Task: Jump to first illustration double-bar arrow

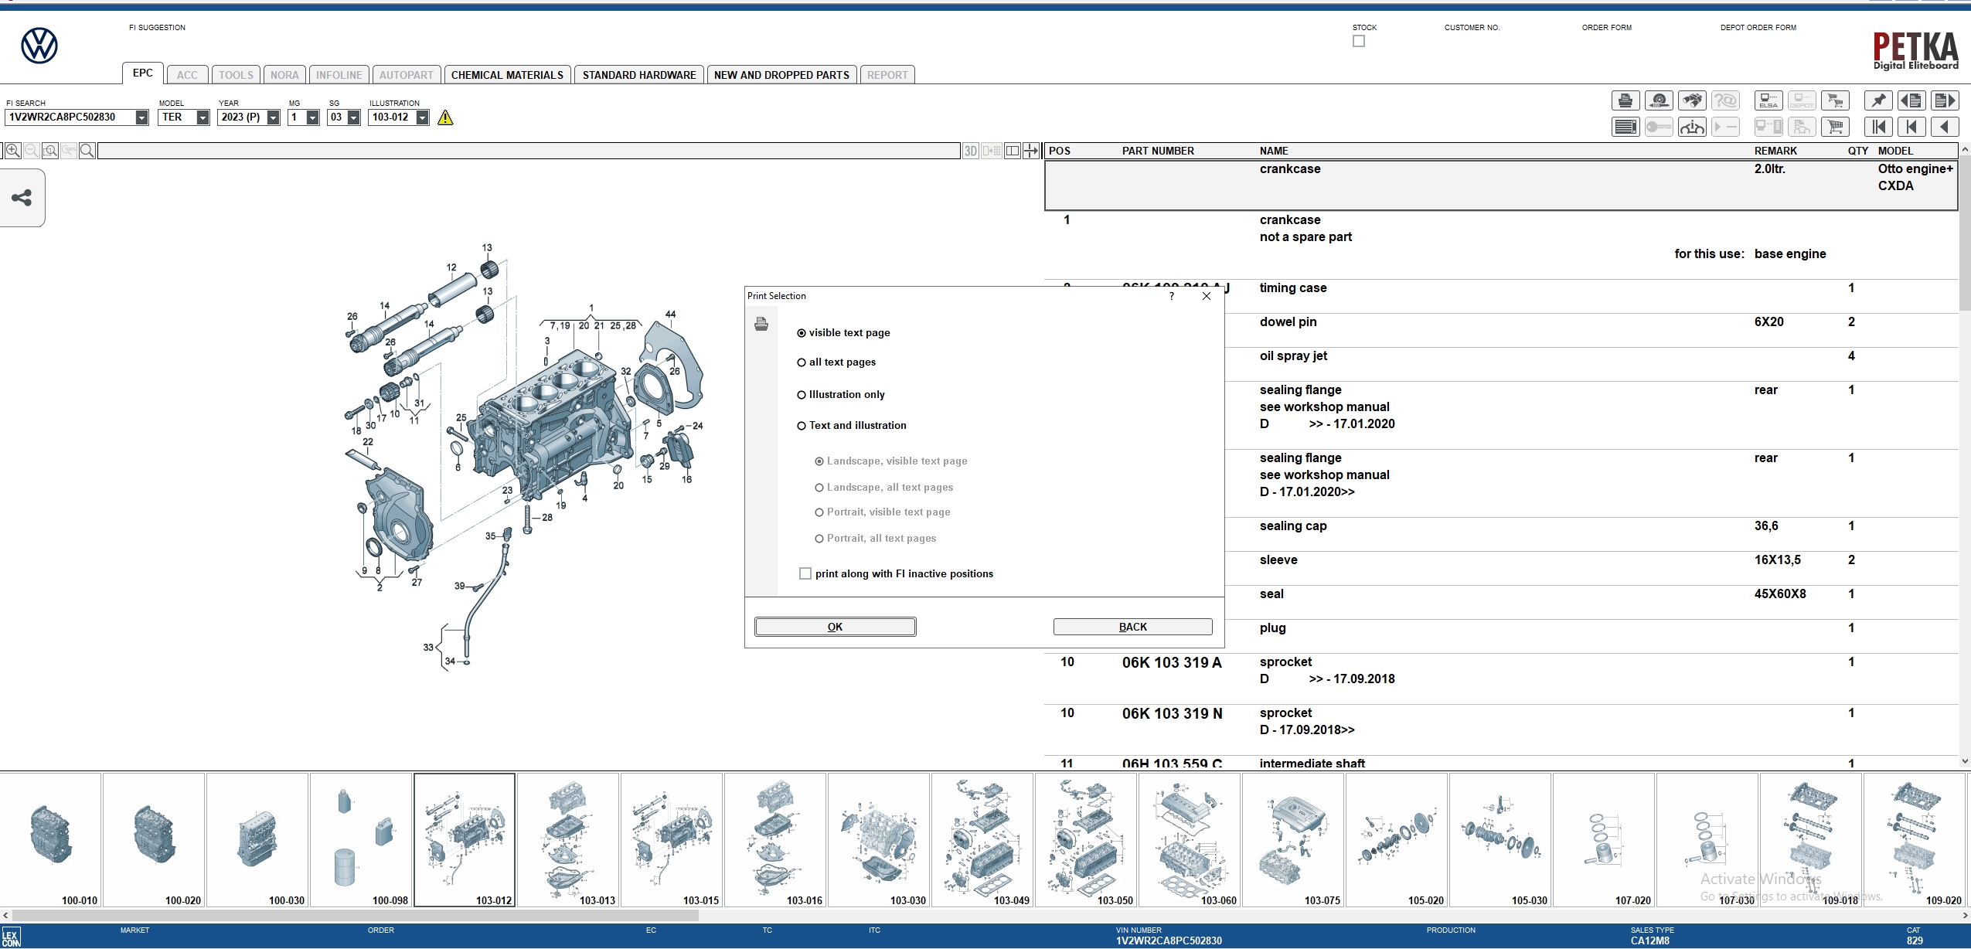Action: [1878, 127]
